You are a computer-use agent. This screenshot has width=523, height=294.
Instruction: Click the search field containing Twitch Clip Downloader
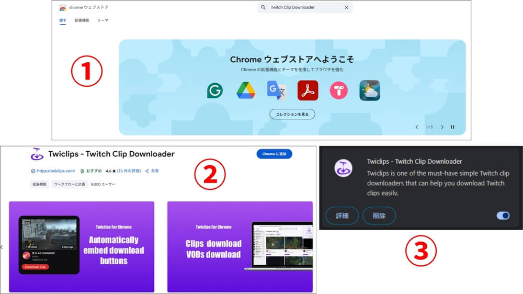(304, 7)
